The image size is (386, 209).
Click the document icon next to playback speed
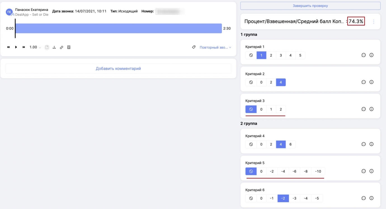tap(47, 47)
